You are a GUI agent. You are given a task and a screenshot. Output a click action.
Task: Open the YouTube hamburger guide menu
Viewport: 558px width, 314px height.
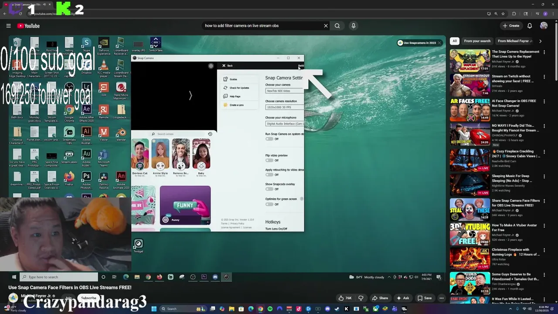click(8, 26)
